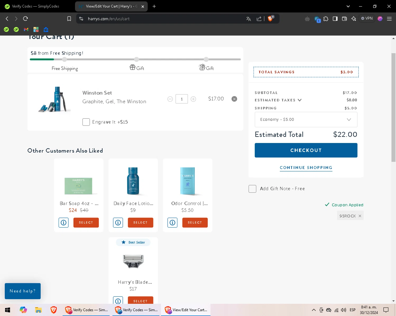The image size is (396, 316).
Task: Click the share page icon in address bar
Action: point(259,19)
